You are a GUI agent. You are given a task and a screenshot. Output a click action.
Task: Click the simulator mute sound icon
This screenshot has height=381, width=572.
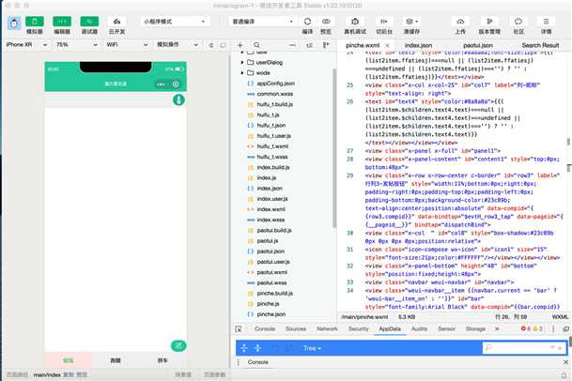point(211,45)
